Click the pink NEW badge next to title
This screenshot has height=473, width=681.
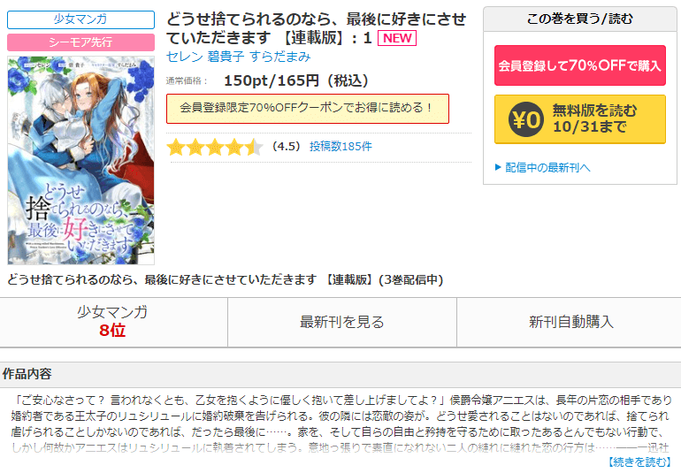397,38
